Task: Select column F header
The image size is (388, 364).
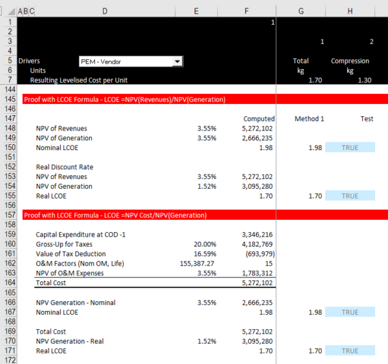Action: (x=247, y=11)
